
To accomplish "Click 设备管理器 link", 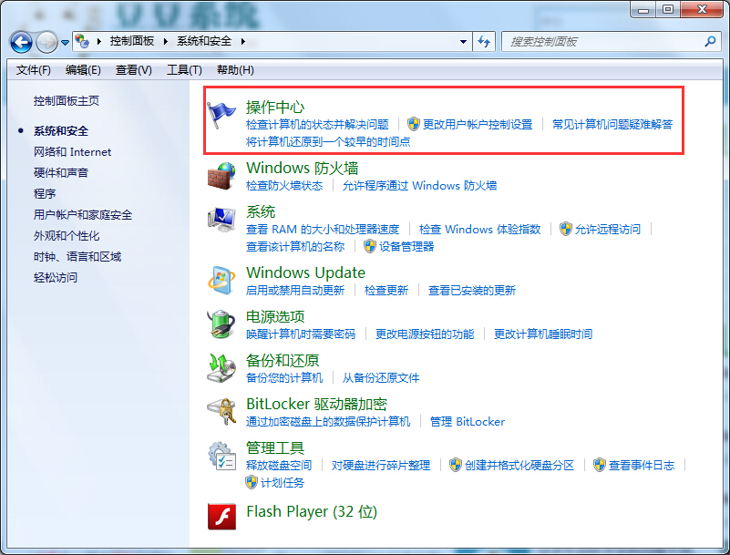I will point(406,247).
